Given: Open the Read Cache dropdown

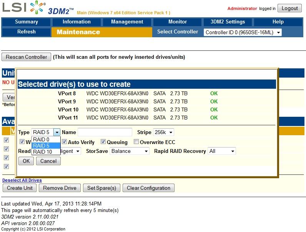Looking at the screenshot, I should tap(70, 151).
